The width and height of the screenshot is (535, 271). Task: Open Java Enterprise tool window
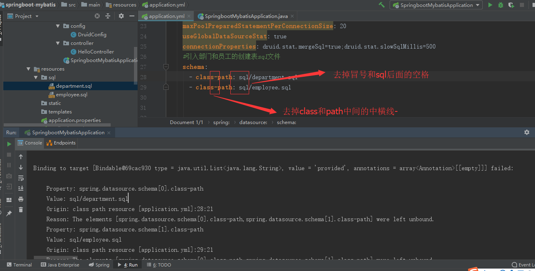coord(60,265)
